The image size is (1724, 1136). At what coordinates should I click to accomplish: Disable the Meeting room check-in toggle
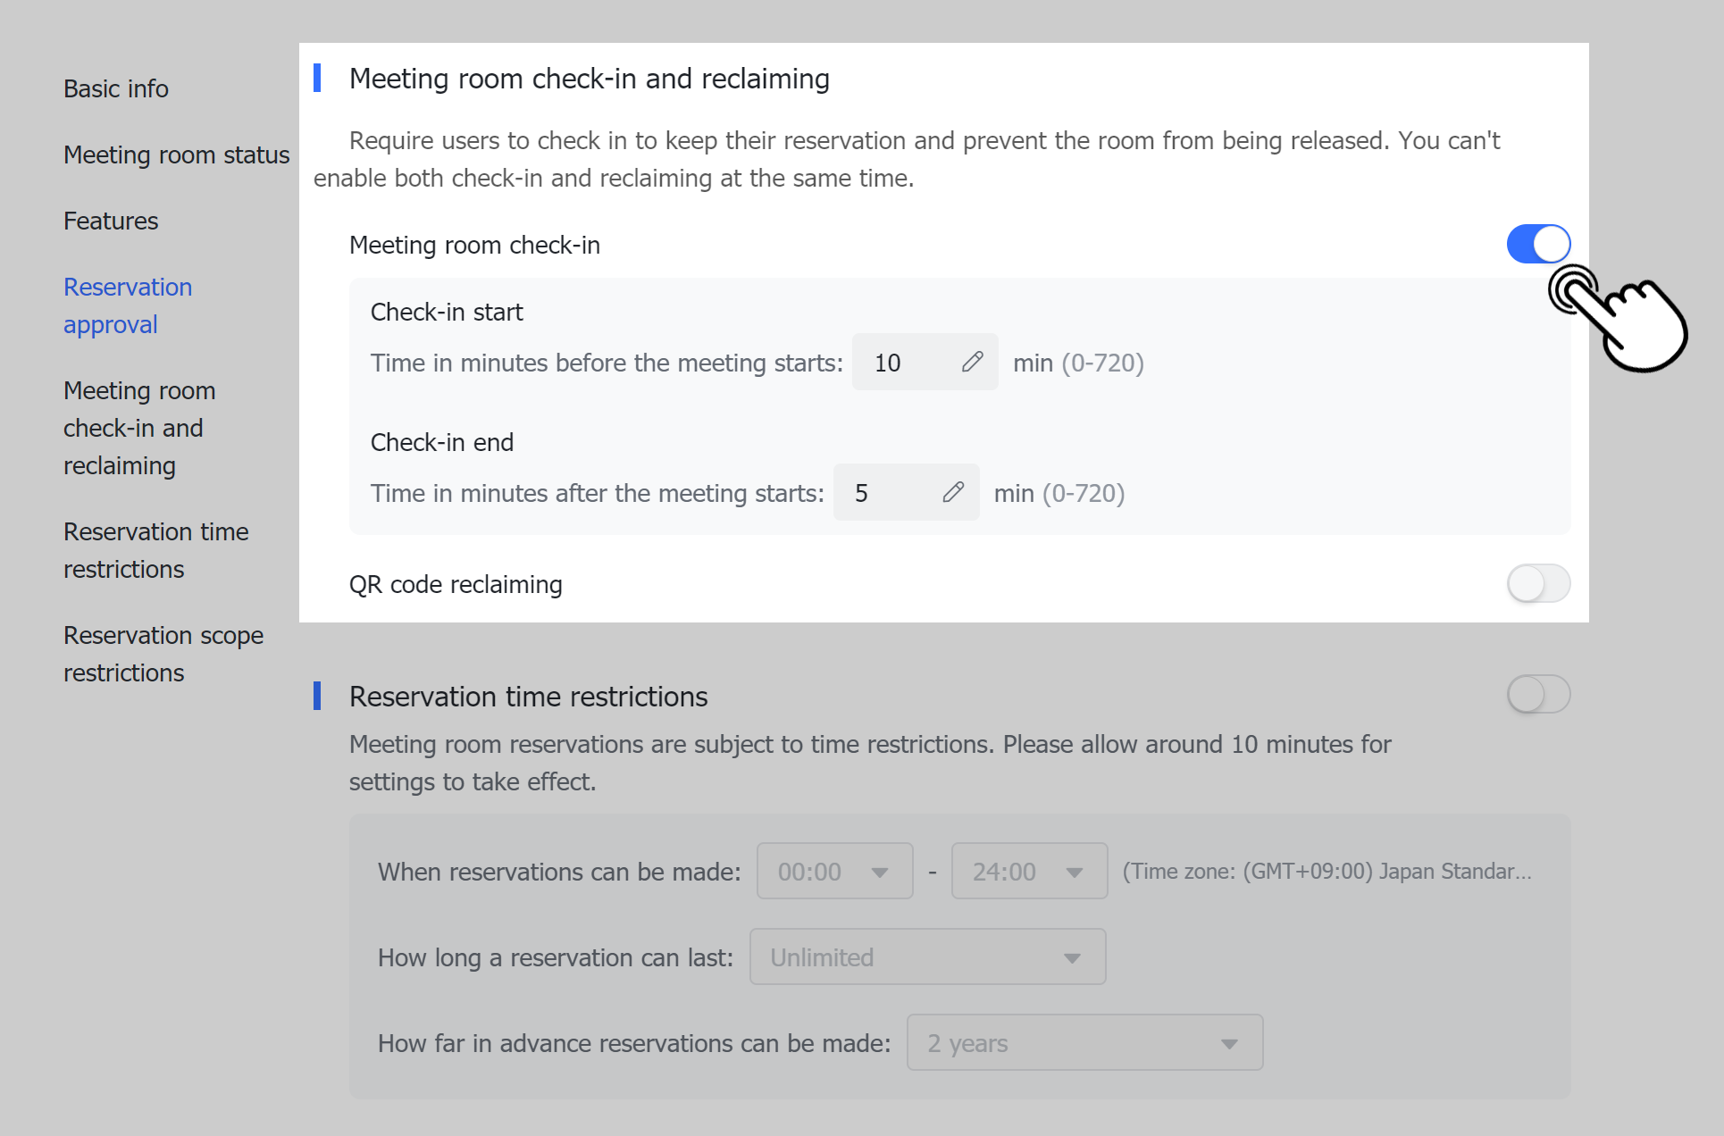coord(1537,244)
